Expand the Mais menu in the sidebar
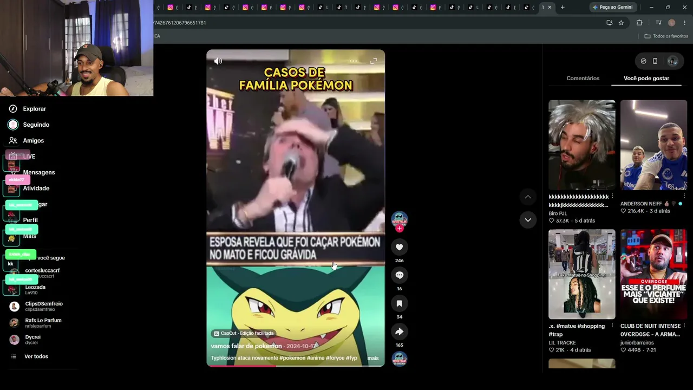This screenshot has height=390, width=693. coord(29,236)
